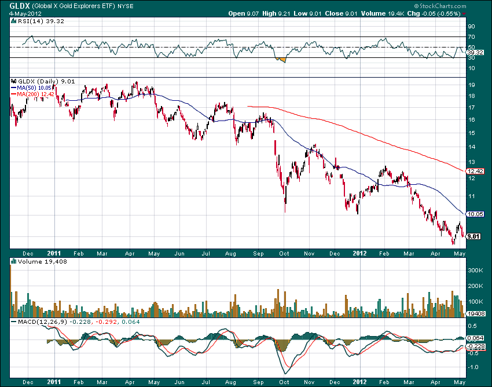Click the 300K label on volume axis
This screenshot has height=387, width=492.
click(475, 270)
